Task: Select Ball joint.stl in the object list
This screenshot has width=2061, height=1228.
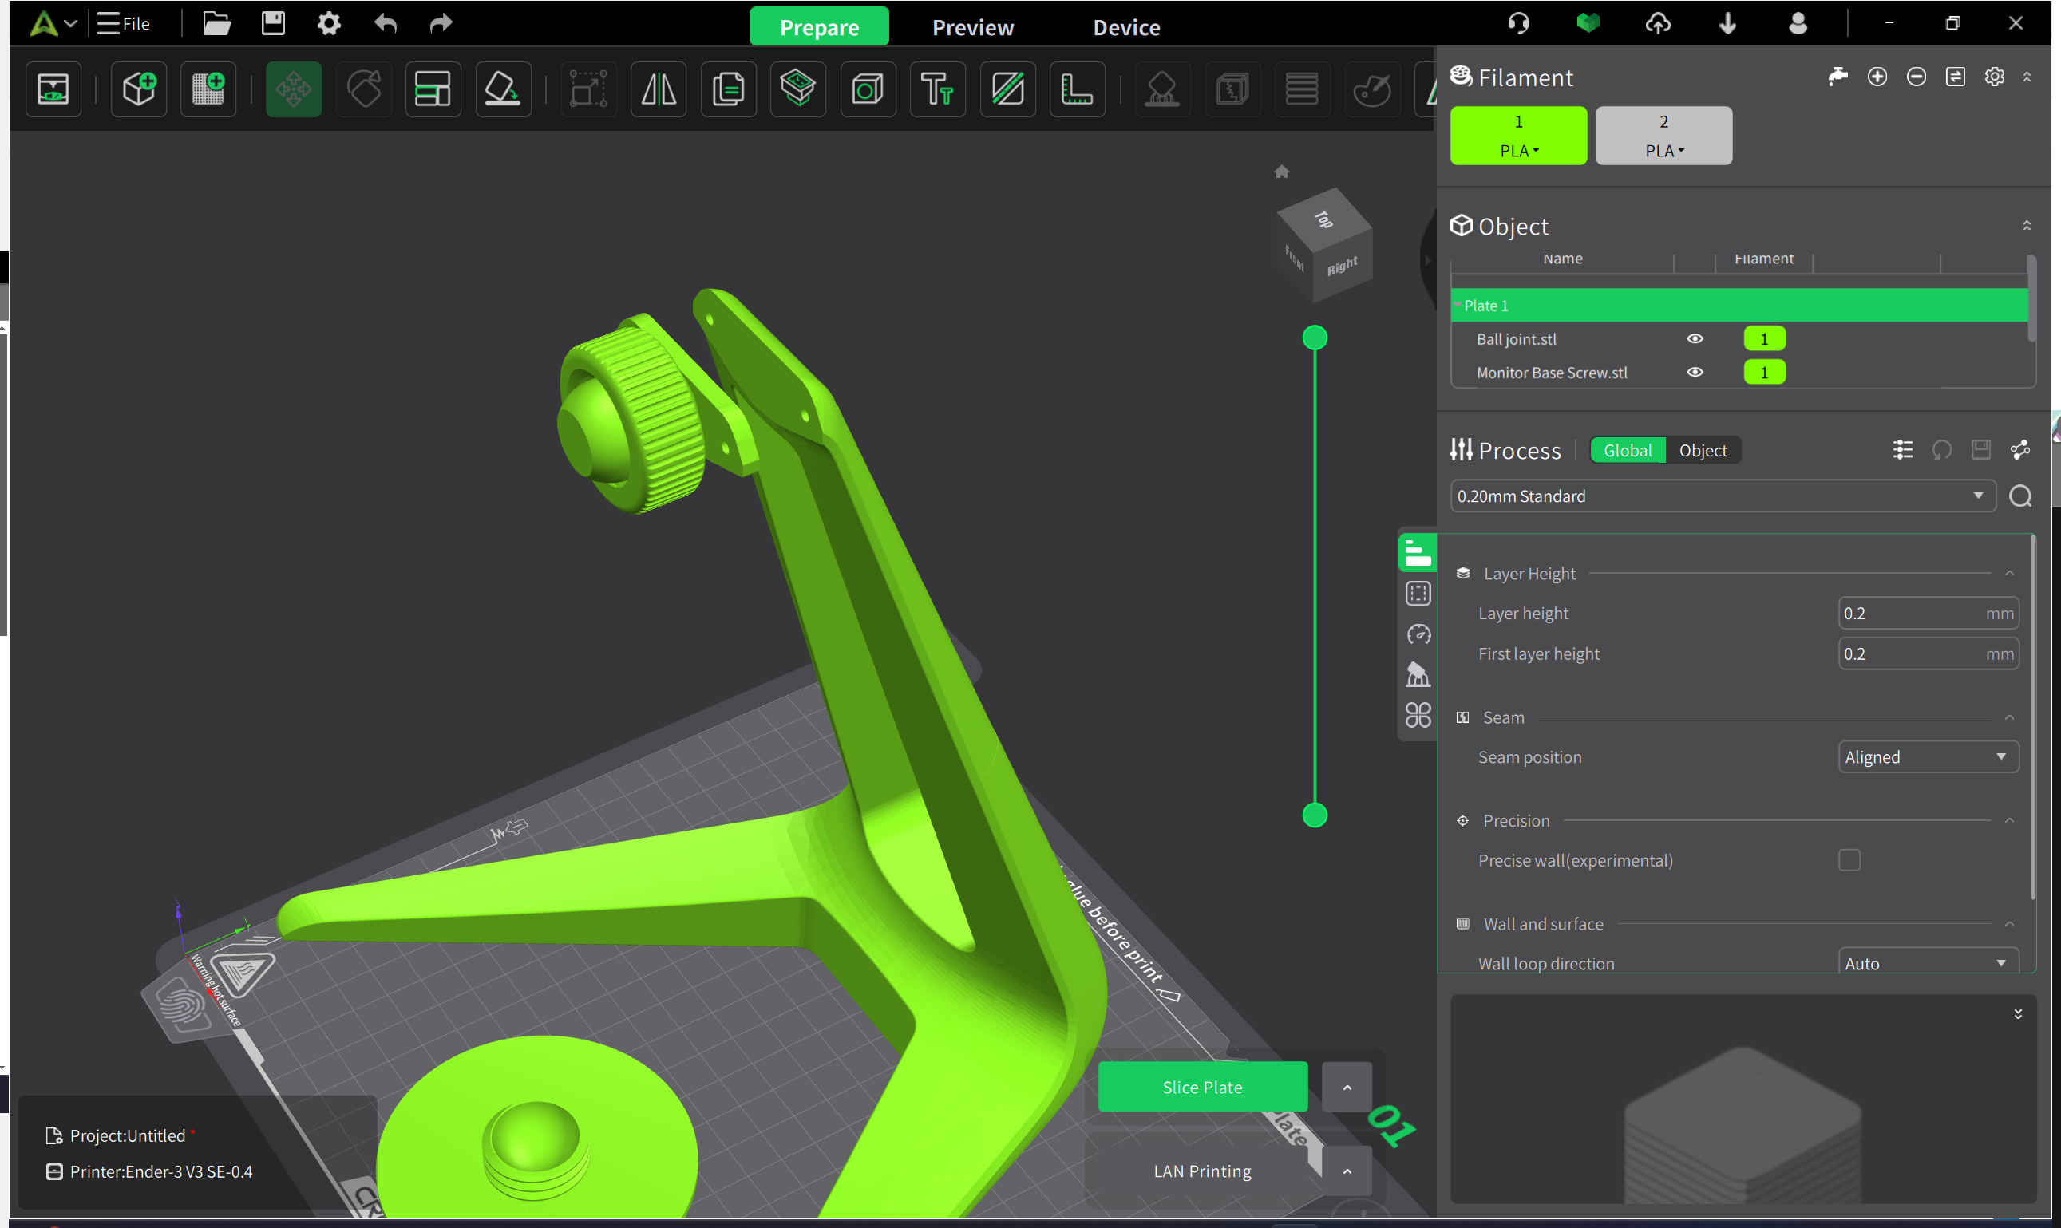Action: click(1517, 339)
